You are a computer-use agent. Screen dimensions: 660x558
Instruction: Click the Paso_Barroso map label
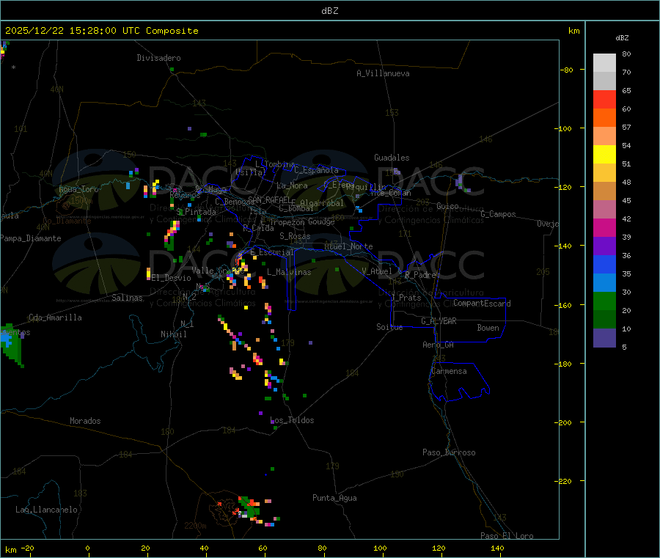tap(449, 452)
